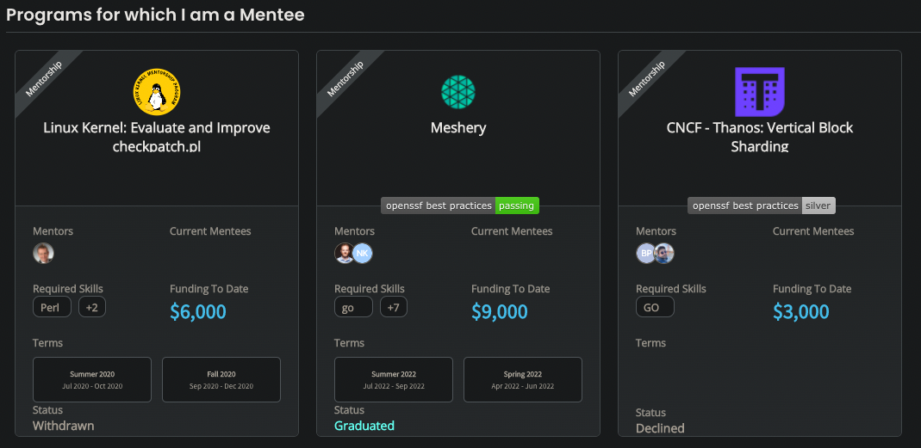Click Funding To Date label on Meshery card
The image size is (921, 448).
click(x=510, y=289)
